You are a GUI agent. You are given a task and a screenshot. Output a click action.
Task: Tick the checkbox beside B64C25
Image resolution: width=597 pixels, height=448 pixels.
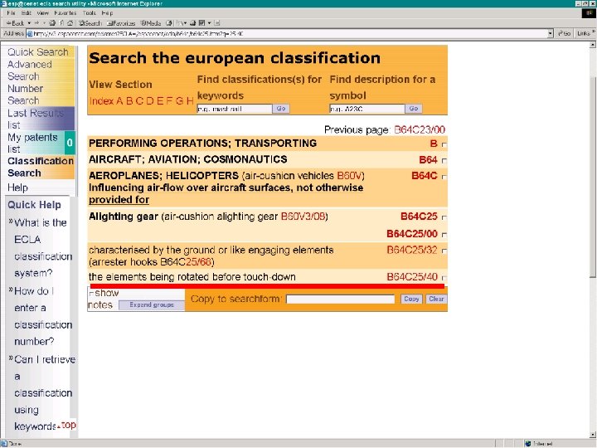pyautogui.click(x=444, y=217)
